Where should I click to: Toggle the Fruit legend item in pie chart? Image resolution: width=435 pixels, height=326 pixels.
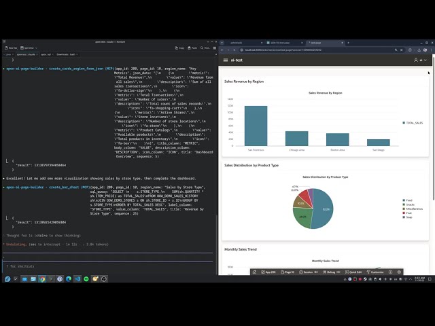(407, 213)
